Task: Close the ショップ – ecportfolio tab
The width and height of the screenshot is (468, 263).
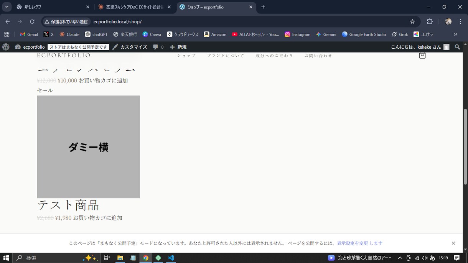Action: click(x=251, y=7)
